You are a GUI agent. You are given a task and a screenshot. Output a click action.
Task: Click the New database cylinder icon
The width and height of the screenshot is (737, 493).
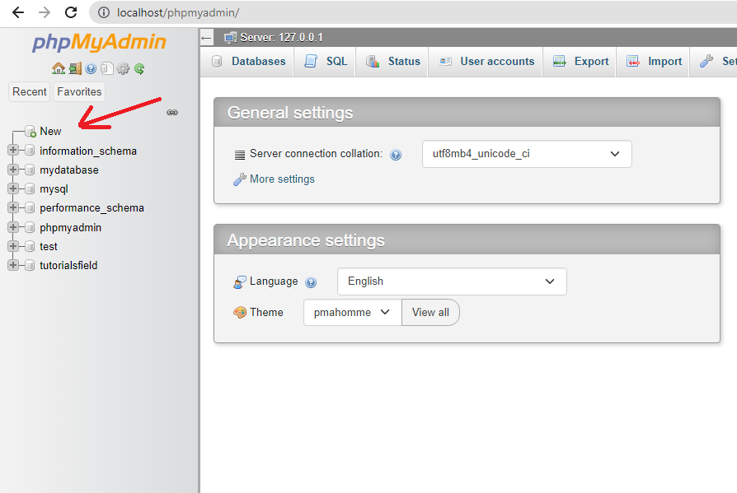31,132
